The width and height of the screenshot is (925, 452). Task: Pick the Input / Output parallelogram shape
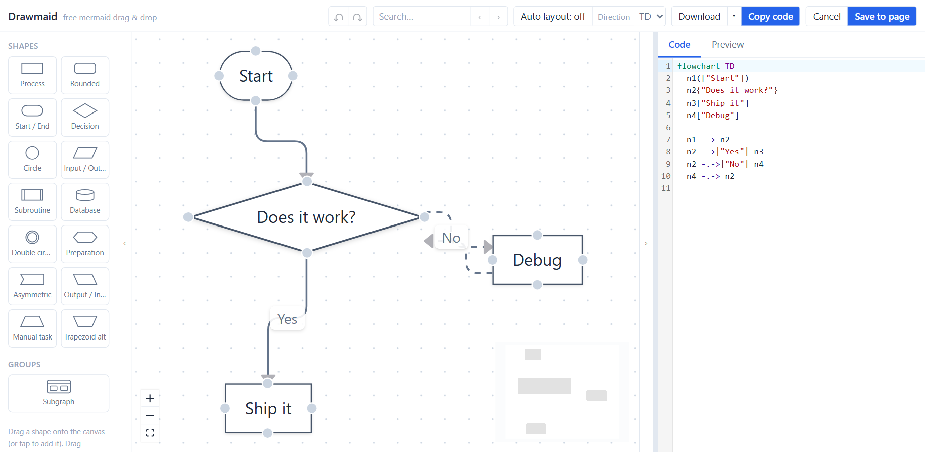coord(85,160)
